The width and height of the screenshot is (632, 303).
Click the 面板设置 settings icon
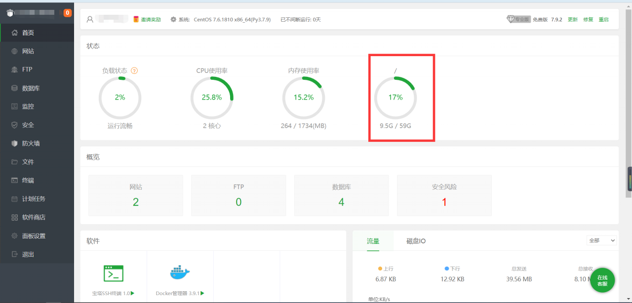15,236
